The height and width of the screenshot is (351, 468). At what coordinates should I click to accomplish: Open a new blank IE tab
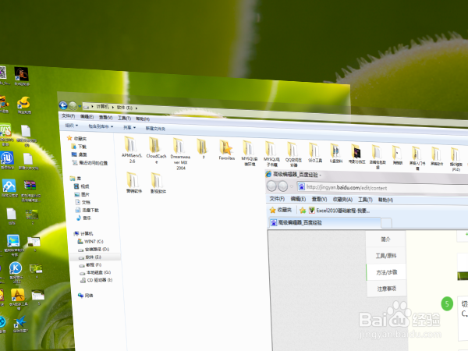pos(387,223)
